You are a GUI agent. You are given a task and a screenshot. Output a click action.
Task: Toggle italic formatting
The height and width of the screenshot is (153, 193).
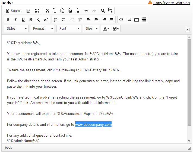[15, 20]
